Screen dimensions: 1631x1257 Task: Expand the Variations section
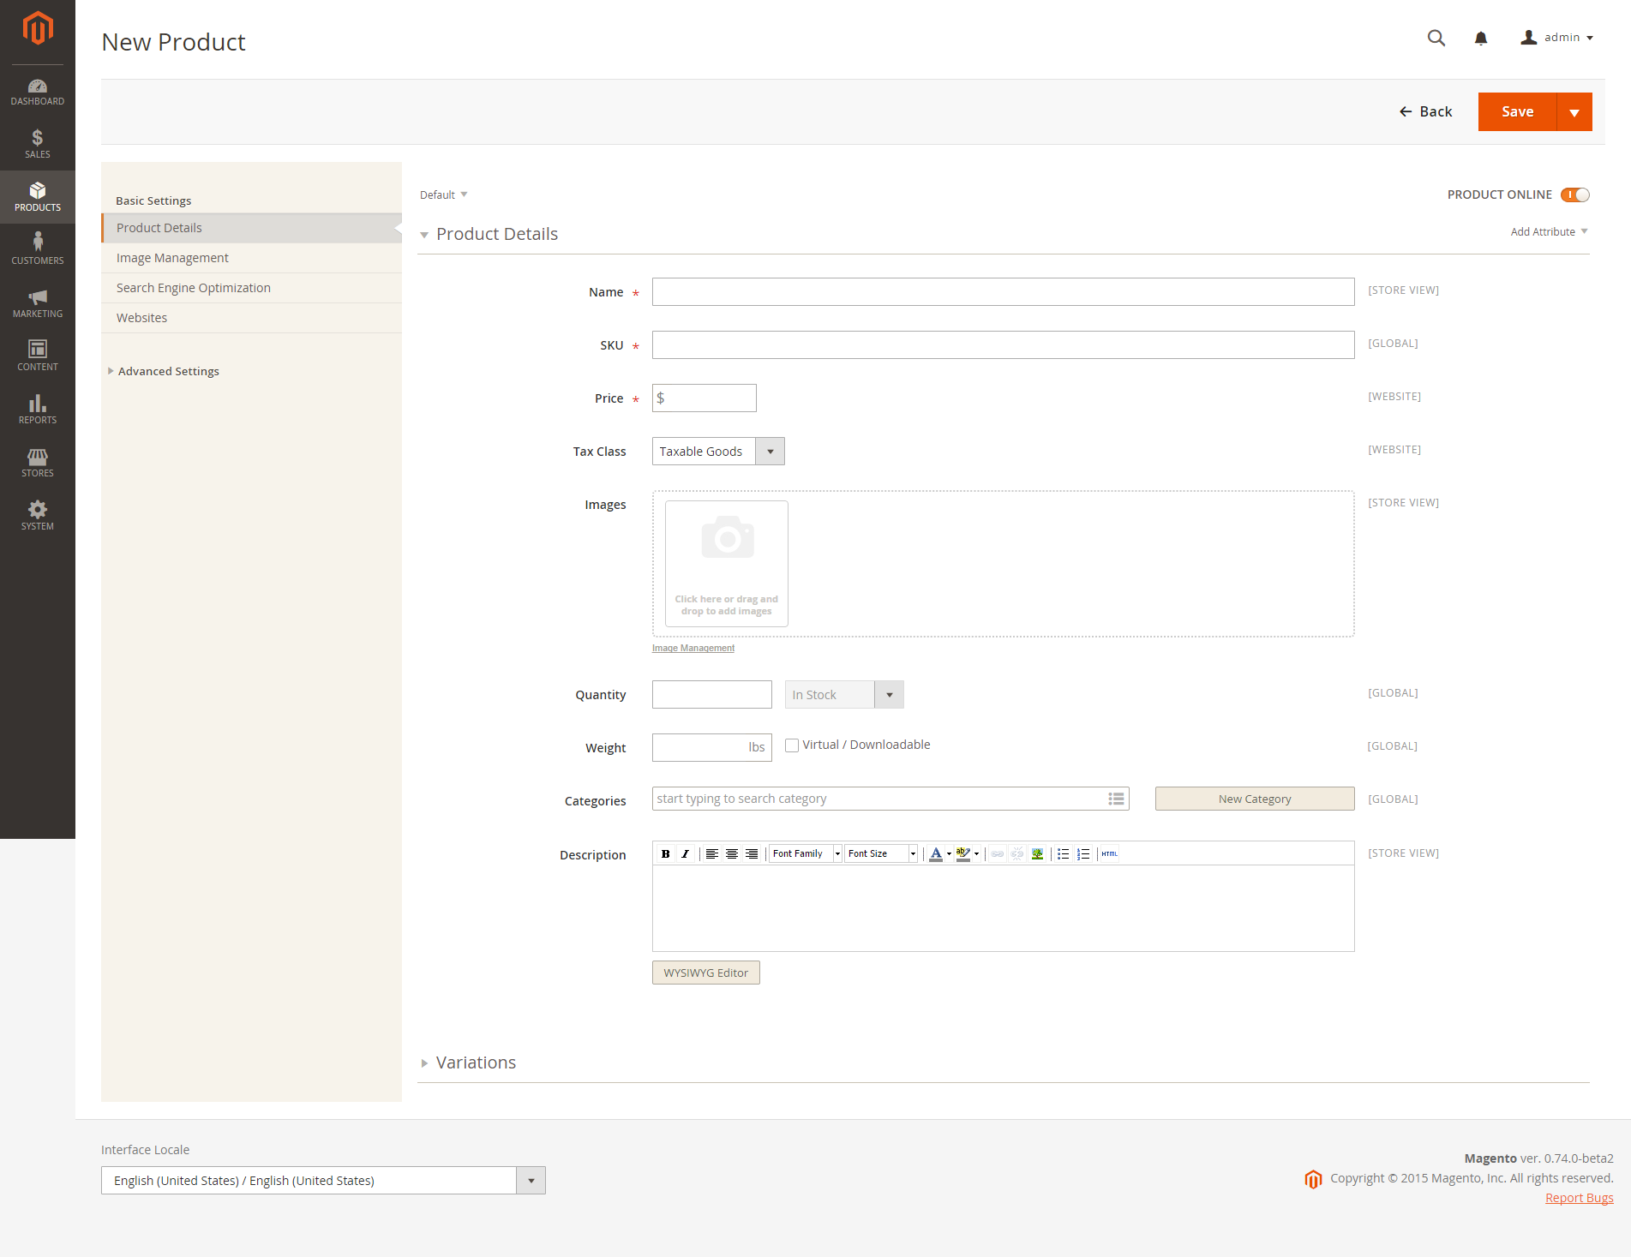[x=469, y=1062]
